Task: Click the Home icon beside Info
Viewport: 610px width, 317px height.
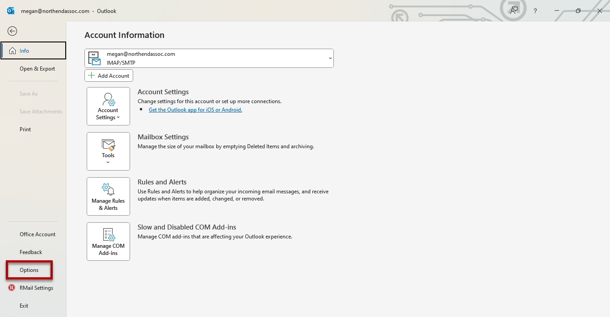Action: click(13, 51)
